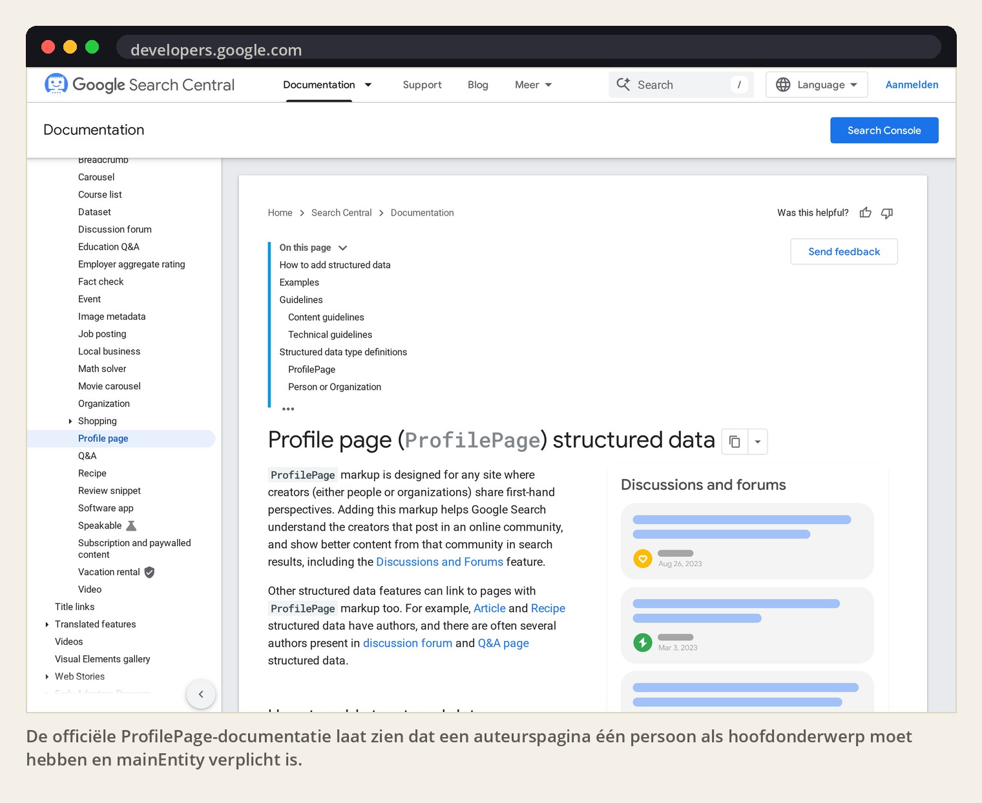982x803 pixels.
Task: Open the Blog menu item
Action: click(478, 85)
